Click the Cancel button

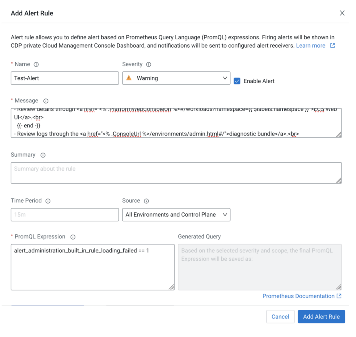coord(280,316)
